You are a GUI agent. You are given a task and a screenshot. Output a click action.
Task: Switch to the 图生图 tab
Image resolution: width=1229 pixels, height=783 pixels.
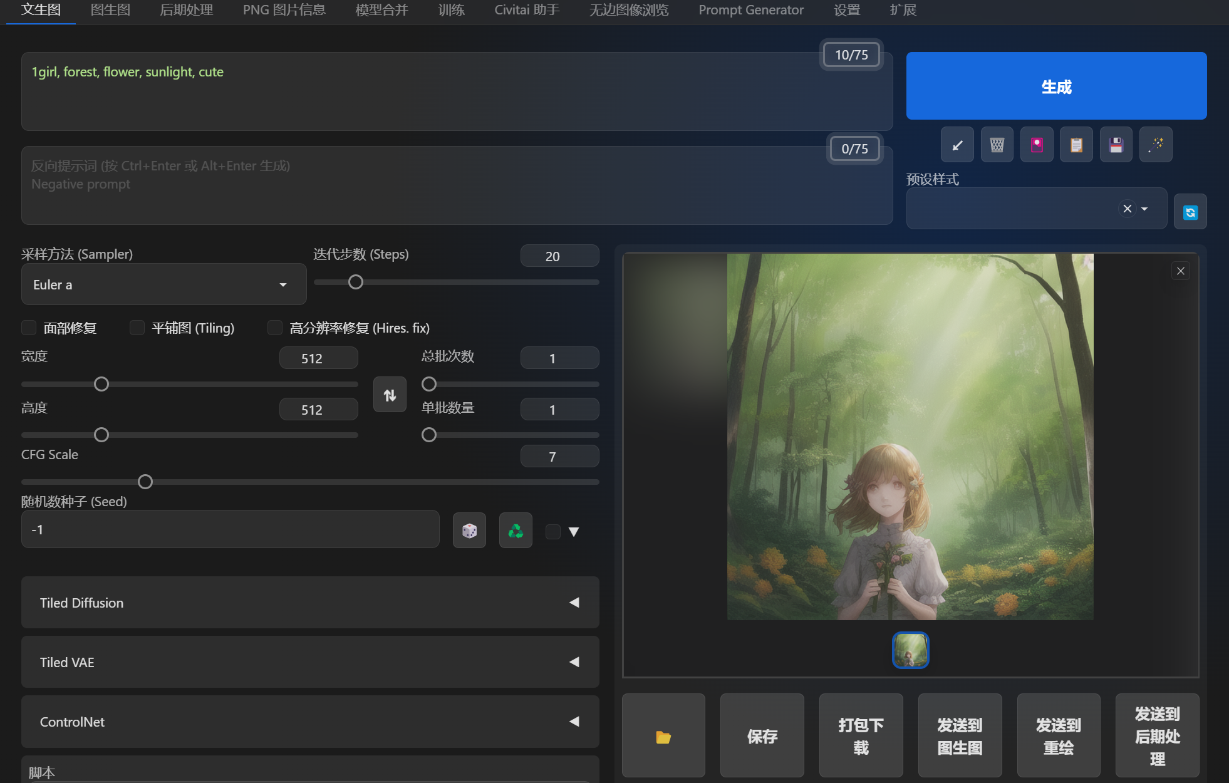(x=110, y=10)
